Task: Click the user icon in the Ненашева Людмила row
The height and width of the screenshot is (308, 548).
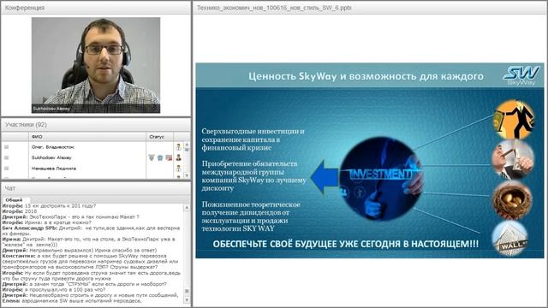Action: (x=179, y=169)
